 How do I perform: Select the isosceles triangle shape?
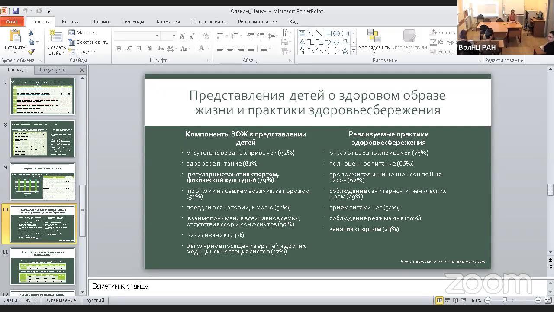tap(302, 42)
